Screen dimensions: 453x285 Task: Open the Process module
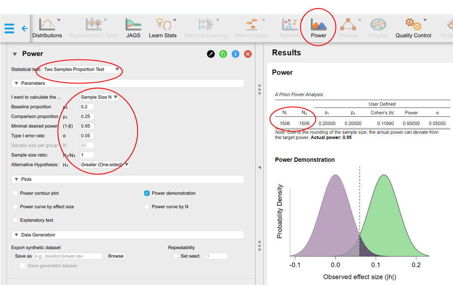point(348,28)
